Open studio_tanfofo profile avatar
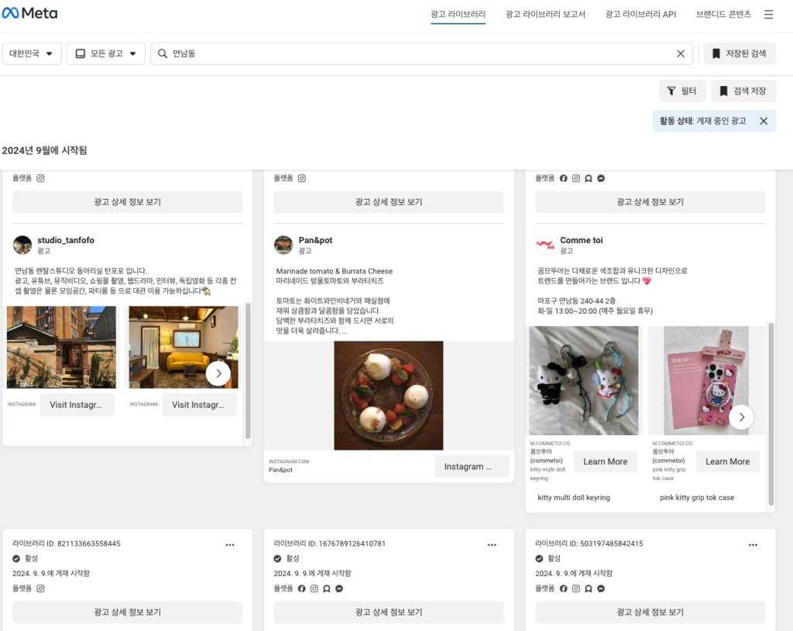 [22, 245]
